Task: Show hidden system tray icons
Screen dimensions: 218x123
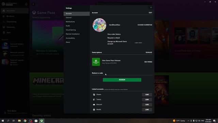Action: pos(188,121)
